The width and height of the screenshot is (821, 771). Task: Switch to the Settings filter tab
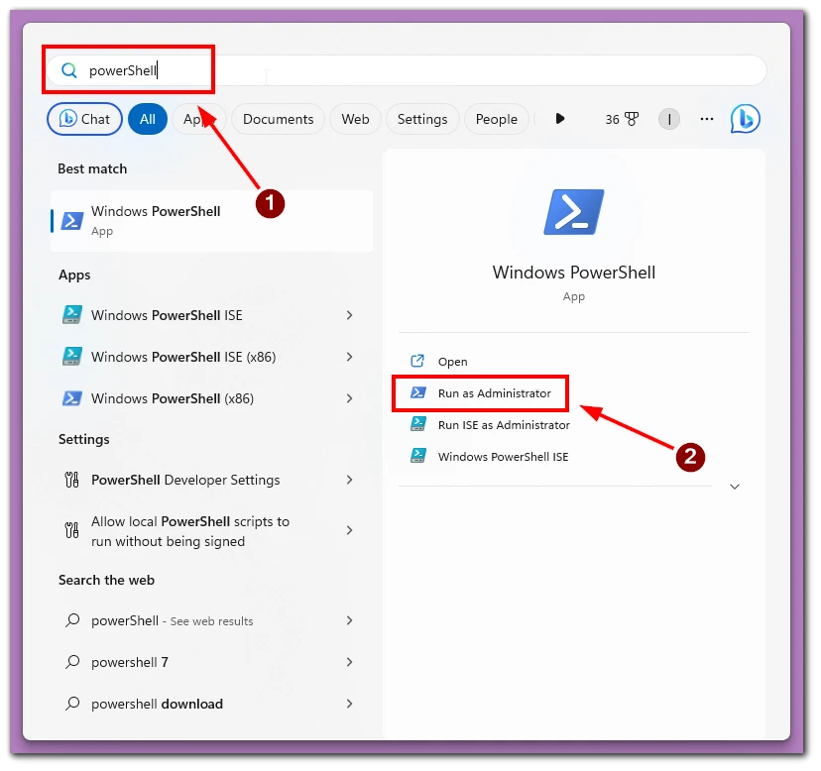tap(422, 119)
